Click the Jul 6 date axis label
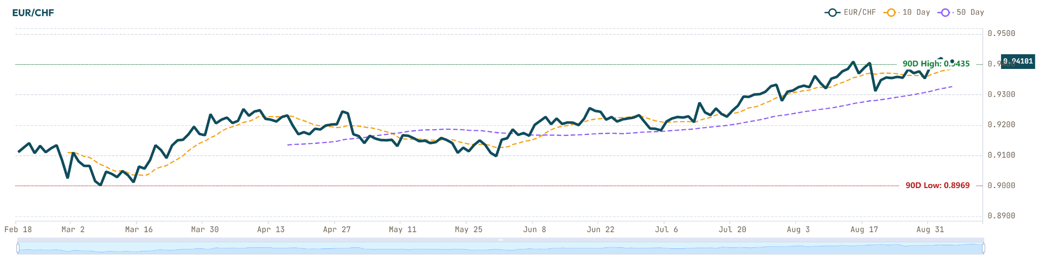Screen dimensions: 1039x257 666,230
